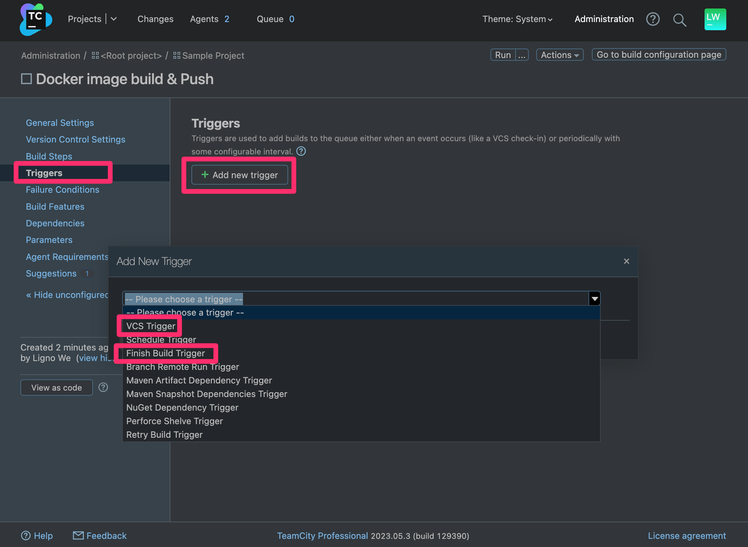Open Go to build configuration page

click(x=659, y=55)
